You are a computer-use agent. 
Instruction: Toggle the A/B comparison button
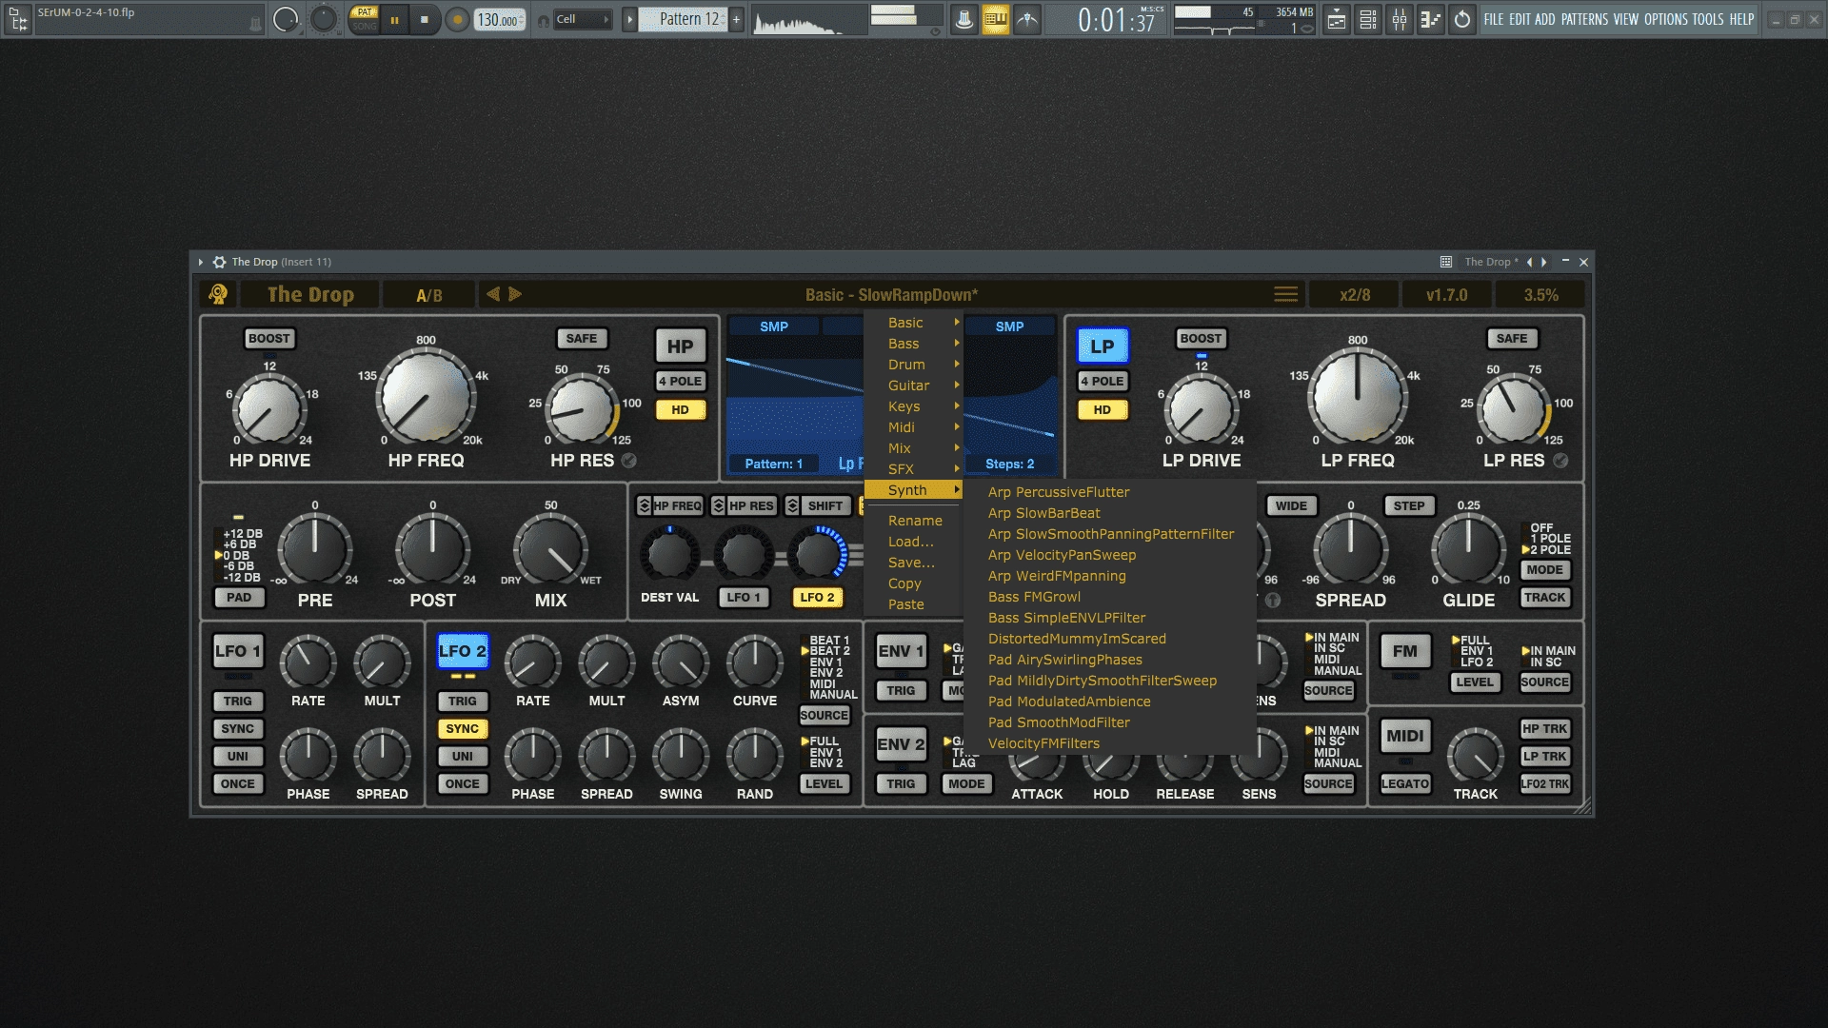click(429, 295)
